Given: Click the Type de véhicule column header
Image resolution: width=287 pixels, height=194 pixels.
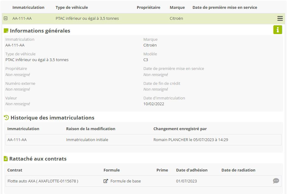Looking at the screenshot, I should pos(72,7).
